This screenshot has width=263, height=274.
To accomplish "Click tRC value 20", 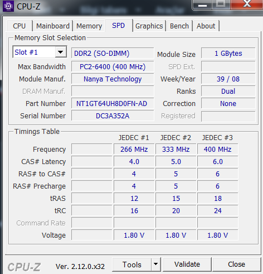I will 176,210.
